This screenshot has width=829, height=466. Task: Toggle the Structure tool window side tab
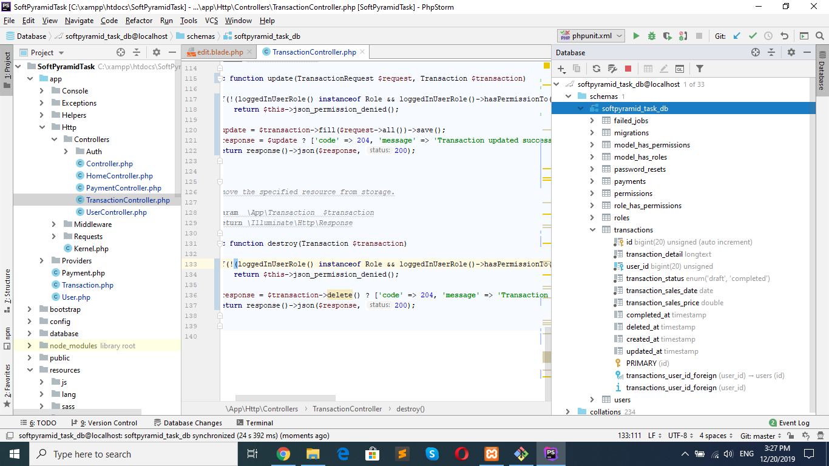(7, 290)
